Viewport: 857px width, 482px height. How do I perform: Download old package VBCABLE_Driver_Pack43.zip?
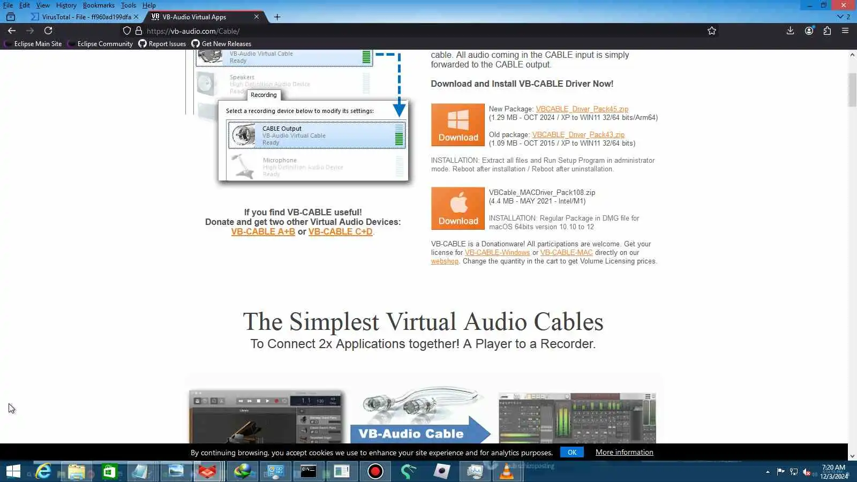[x=578, y=134]
